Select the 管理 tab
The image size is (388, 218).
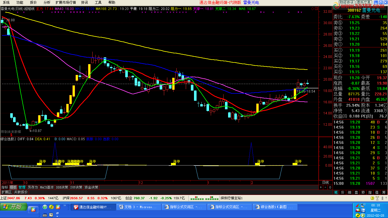pos(22,187)
